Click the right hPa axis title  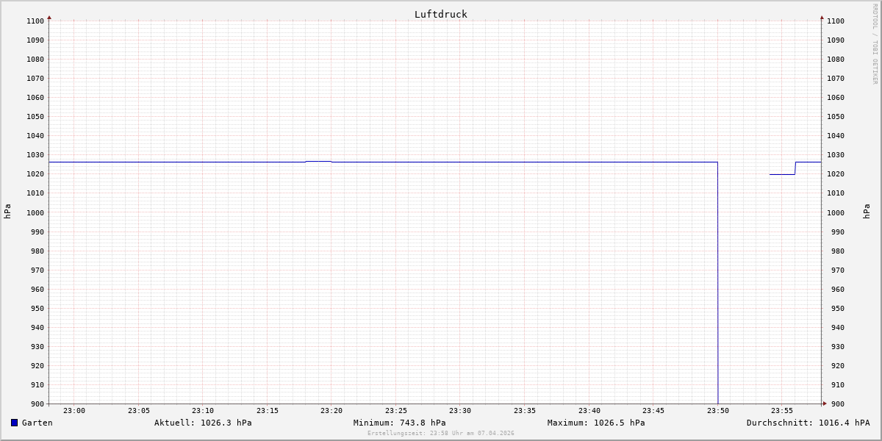pos(867,212)
